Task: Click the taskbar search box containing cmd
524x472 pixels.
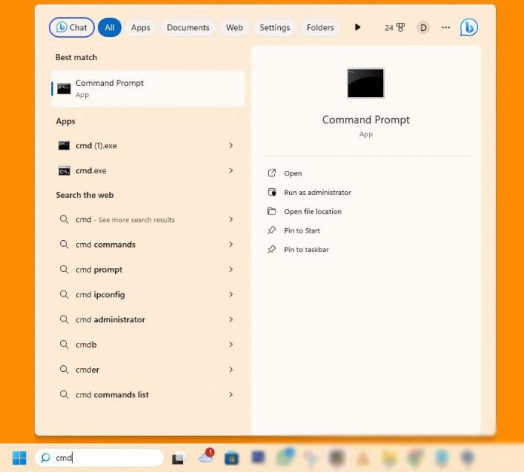Action: tap(99, 457)
